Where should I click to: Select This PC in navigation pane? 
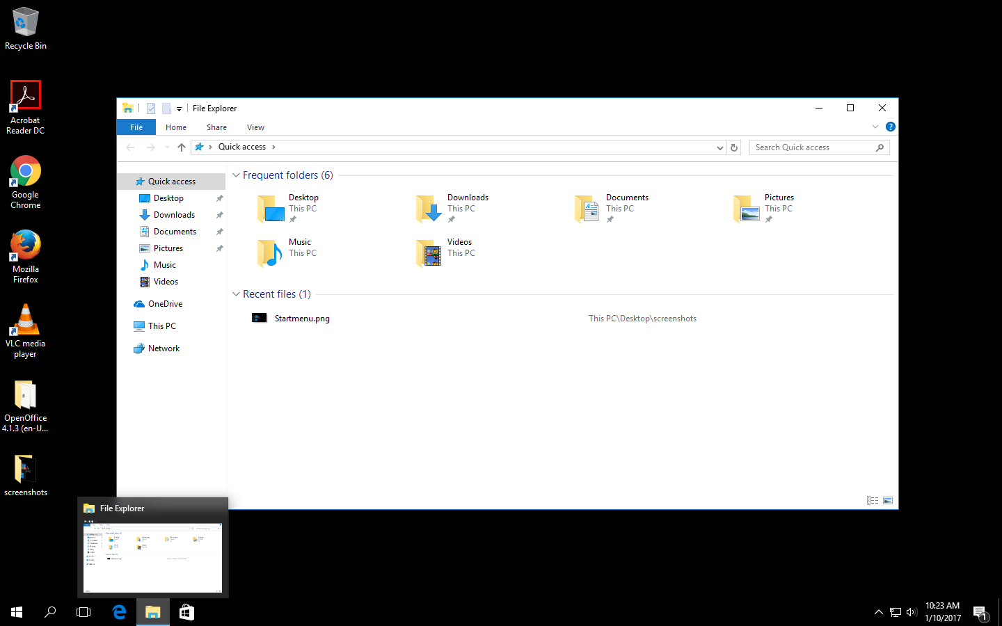161,326
